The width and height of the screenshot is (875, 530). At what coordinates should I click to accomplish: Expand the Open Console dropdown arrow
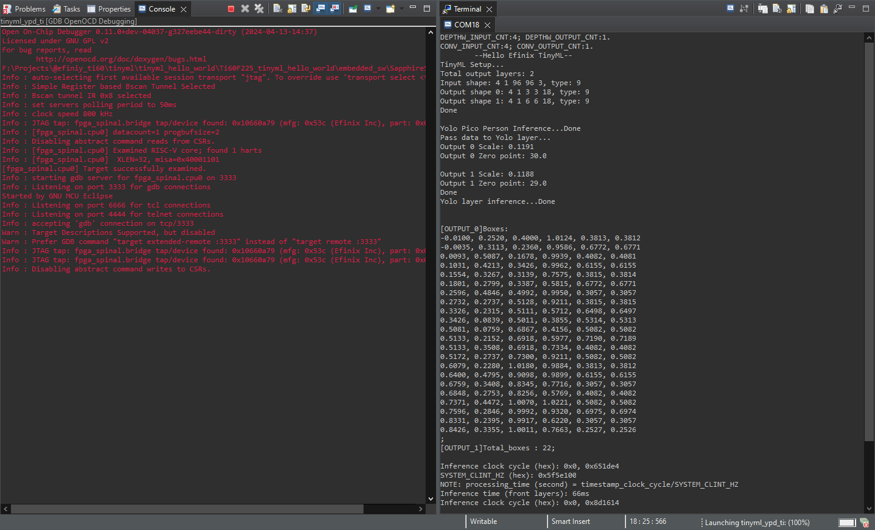tap(401, 9)
